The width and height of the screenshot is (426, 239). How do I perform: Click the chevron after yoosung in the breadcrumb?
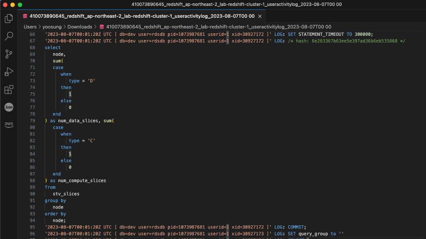[x=65, y=27]
